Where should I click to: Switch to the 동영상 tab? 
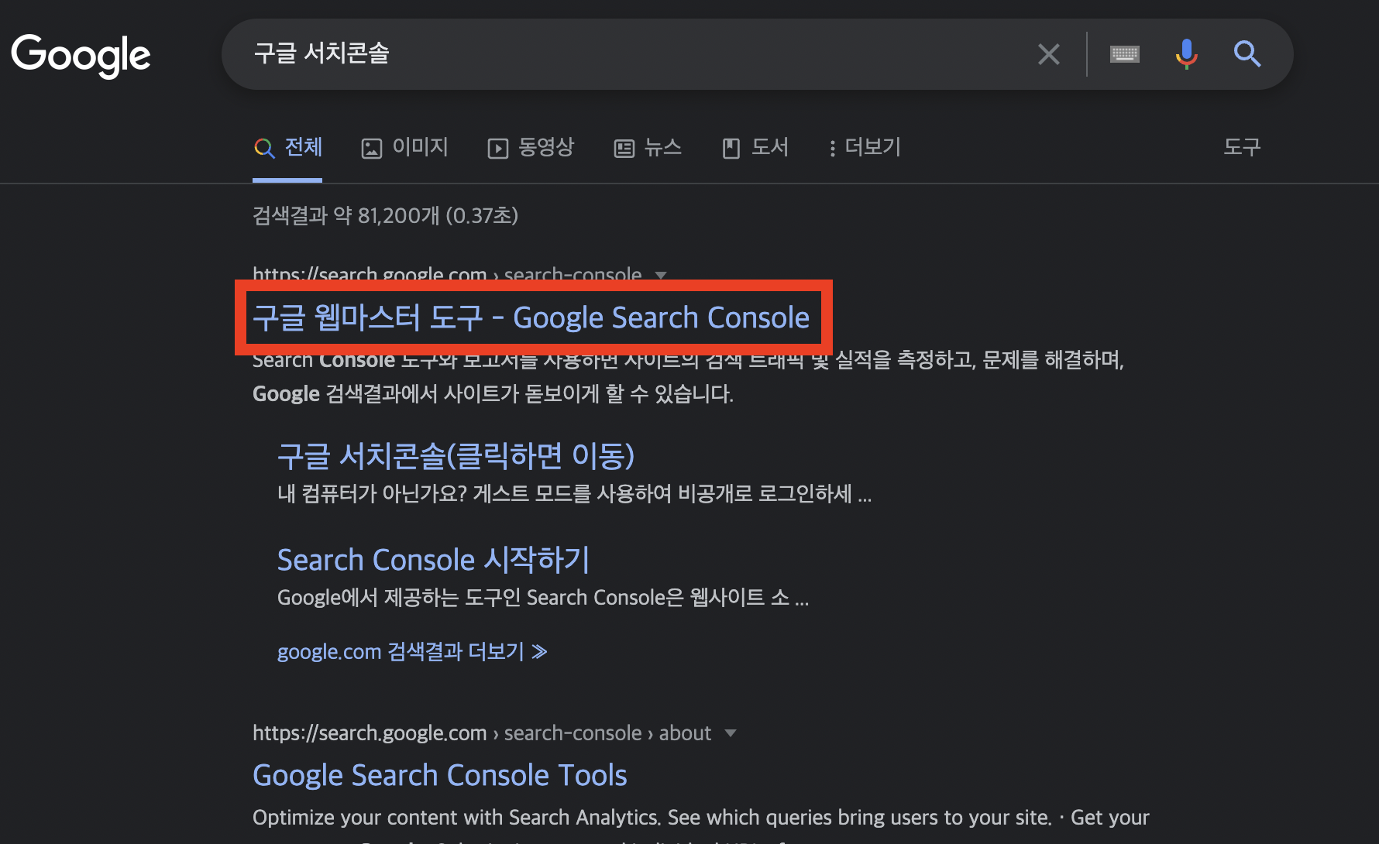(531, 147)
